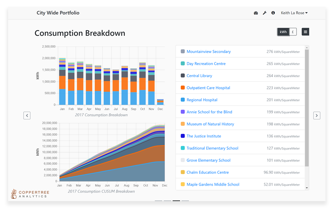The image size is (334, 208).
Task: Click Annie School purple swatch
Action: click(182, 112)
